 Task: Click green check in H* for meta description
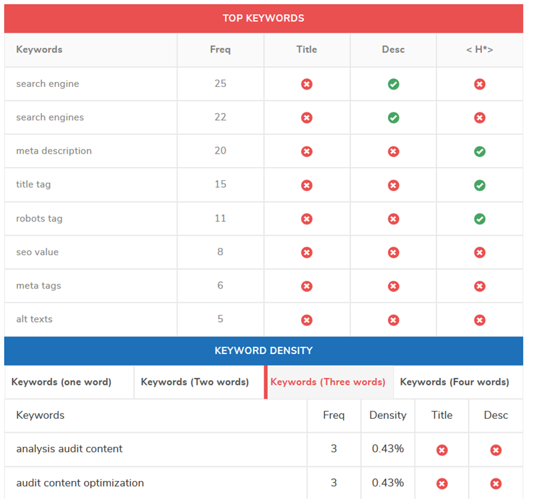(x=479, y=152)
